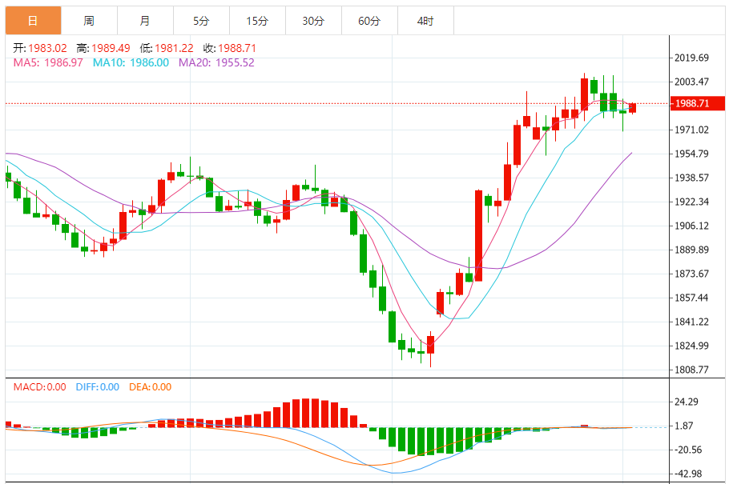
Task: Click the open price 开:1983.02
Action: tap(40, 48)
